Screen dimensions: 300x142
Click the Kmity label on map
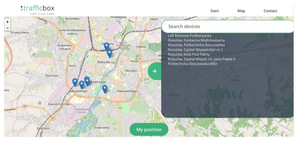(73, 66)
